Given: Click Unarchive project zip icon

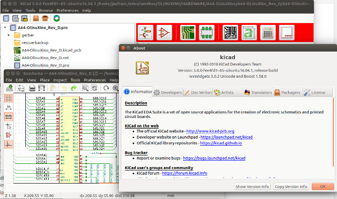Looking at the screenshot, I should pos(45,18).
